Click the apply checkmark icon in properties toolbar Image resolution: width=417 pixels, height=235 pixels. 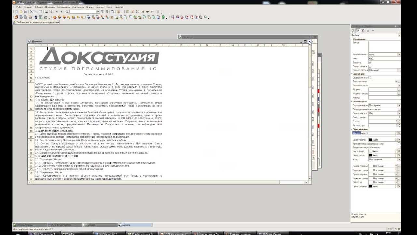373,31
